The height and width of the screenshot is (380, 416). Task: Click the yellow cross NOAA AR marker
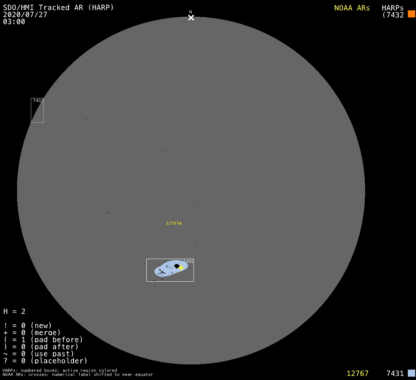[181, 268]
